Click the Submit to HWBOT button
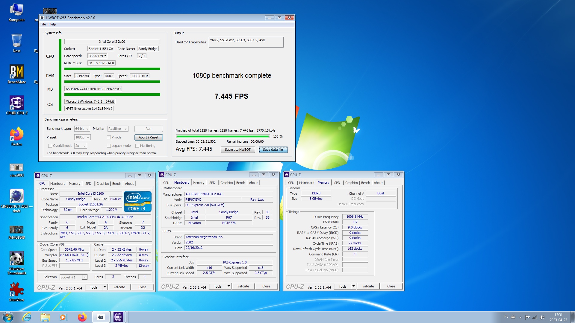Screen dimensions: 575x323 click(x=238, y=150)
